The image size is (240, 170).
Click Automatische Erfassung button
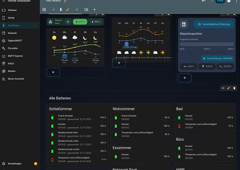(214, 24)
